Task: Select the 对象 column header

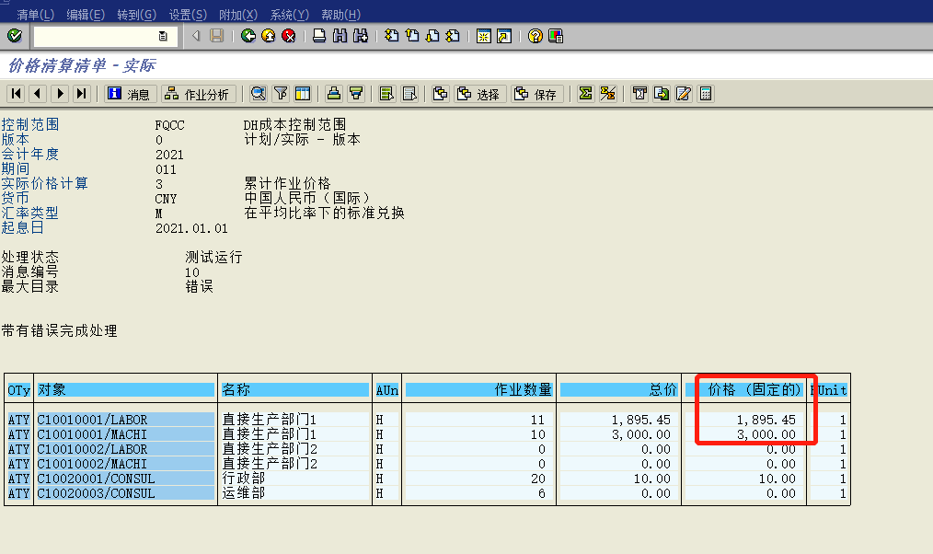Action: tap(125, 390)
